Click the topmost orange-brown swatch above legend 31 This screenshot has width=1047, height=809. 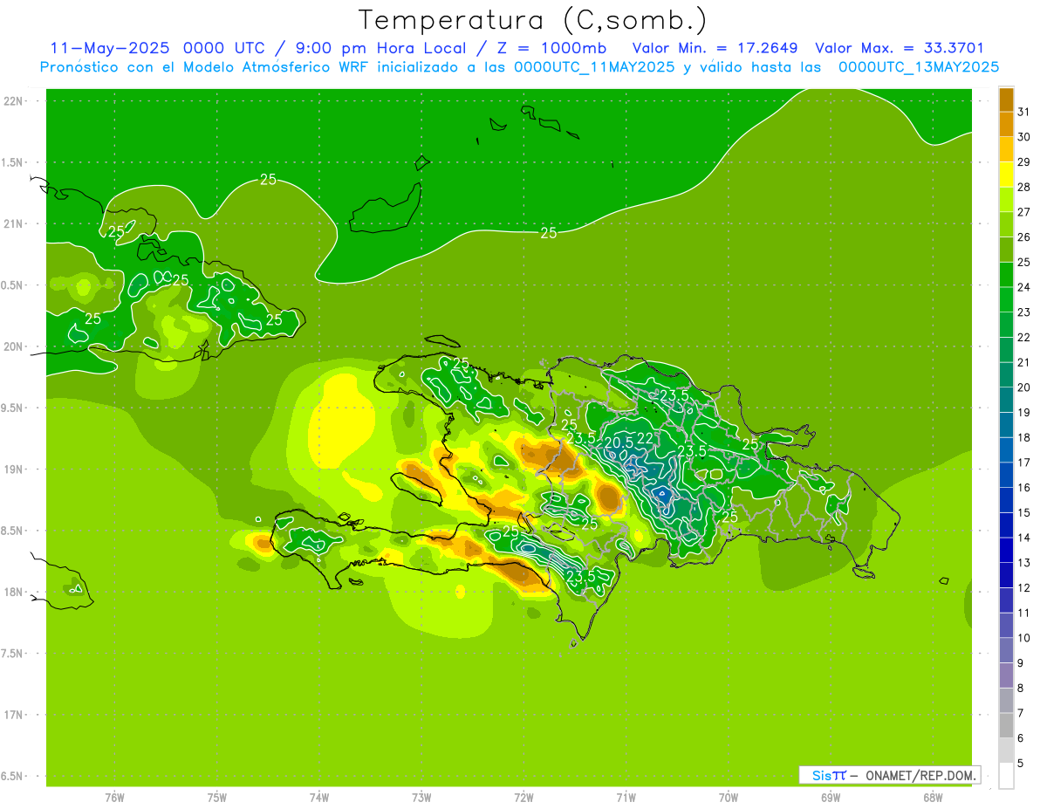pos(1006,99)
